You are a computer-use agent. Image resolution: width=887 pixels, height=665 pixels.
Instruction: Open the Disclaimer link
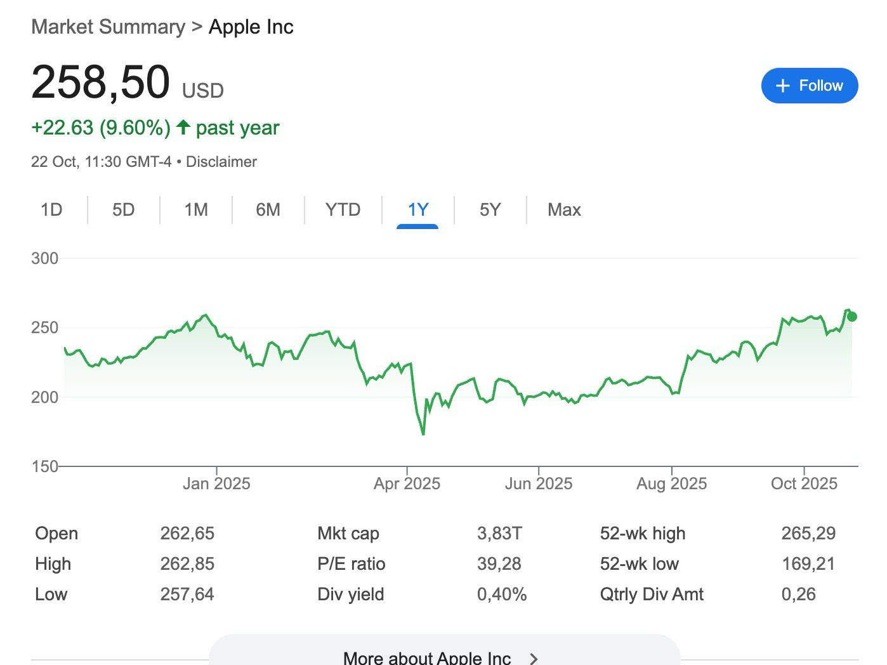click(x=221, y=162)
